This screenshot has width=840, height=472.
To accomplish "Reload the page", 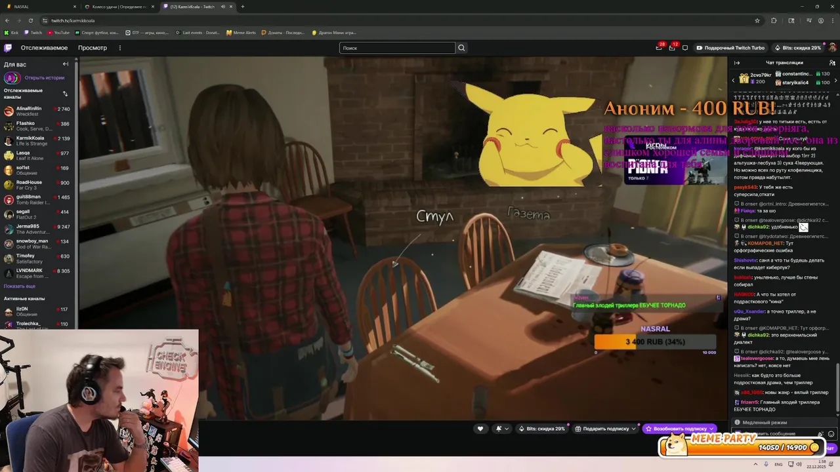I will coord(31,20).
